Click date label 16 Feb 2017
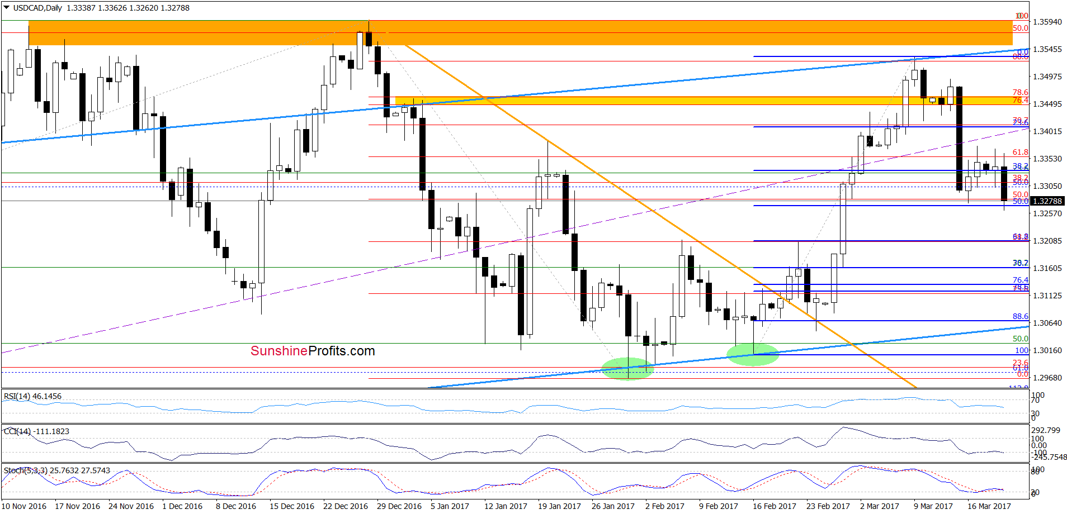The image size is (1067, 514). (x=775, y=506)
